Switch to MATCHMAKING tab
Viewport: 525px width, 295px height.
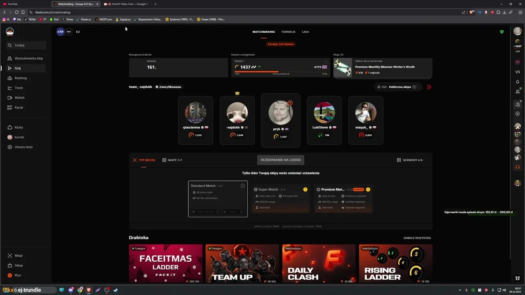coord(264,32)
